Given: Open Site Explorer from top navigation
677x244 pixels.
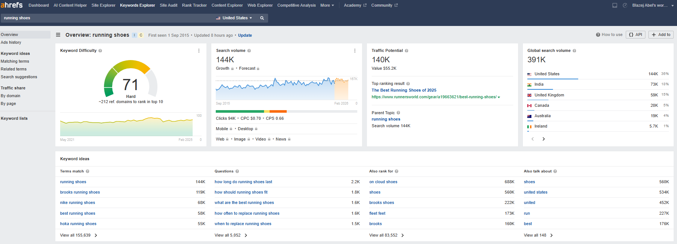Looking at the screenshot, I should 103,5.
